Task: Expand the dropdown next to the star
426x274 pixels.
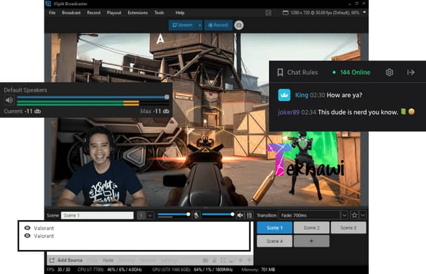Action: coord(363,215)
